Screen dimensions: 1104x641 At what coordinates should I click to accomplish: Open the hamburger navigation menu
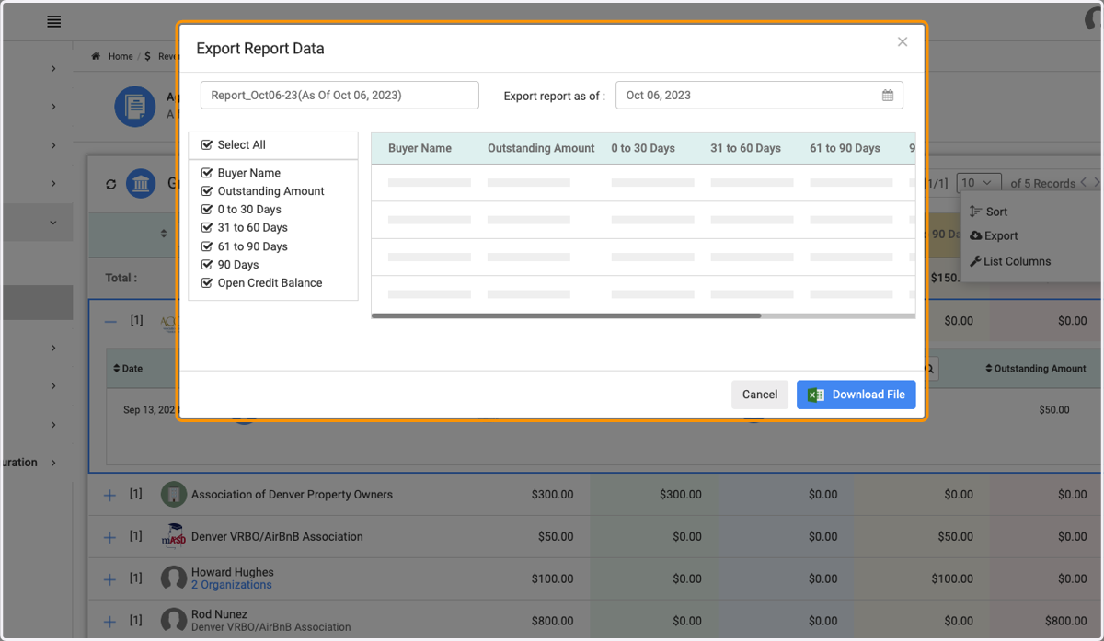(x=54, y=21)
